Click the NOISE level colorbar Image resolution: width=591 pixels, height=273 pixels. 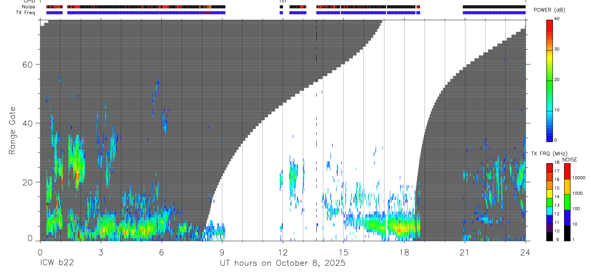[567, 202]
